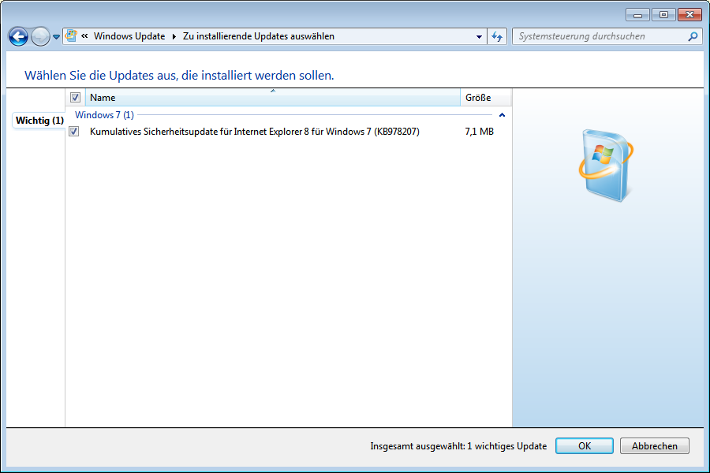Screen dimensions: 710x473
Task: Go to Windows Update breadcrumb
Action: [129, 36]
